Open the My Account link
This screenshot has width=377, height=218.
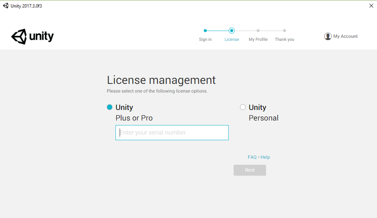pos(345,36)
